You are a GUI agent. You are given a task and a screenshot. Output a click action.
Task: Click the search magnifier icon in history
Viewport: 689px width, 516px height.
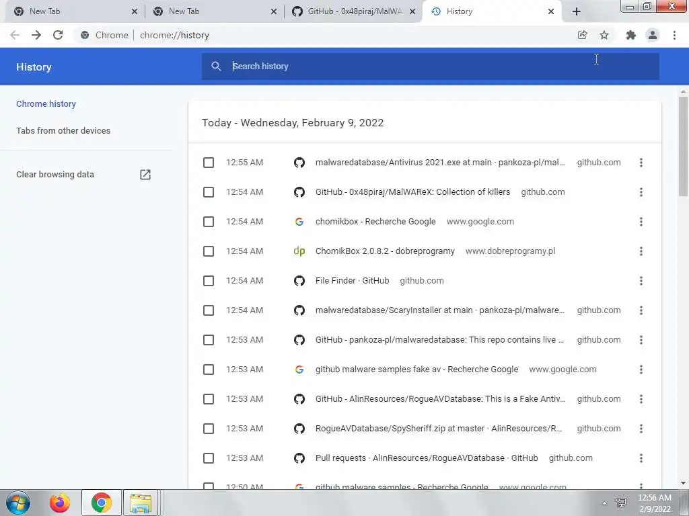pos(216,67)
